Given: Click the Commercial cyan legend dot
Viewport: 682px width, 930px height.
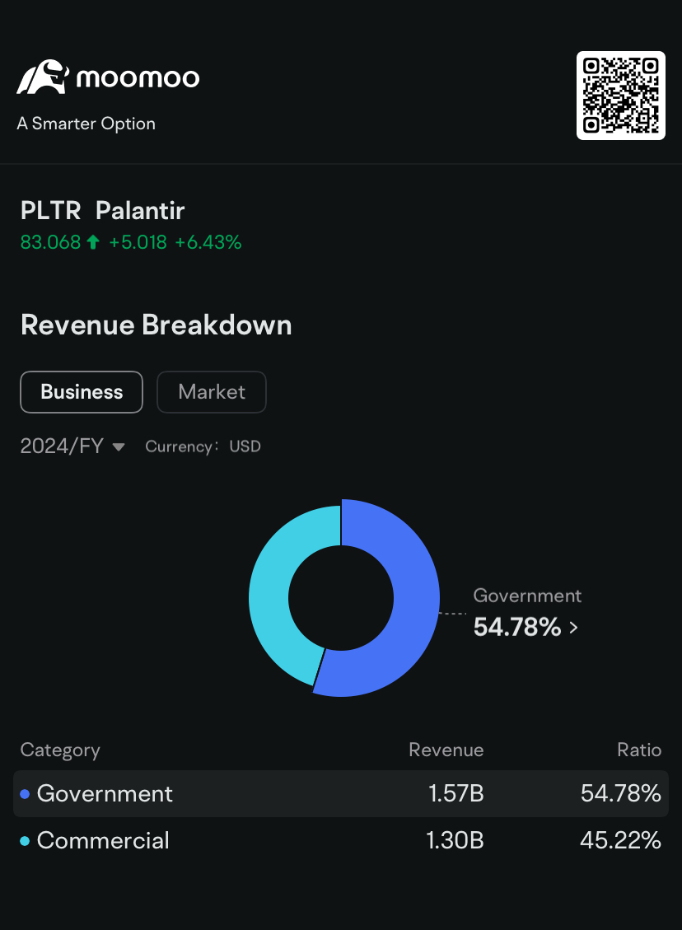Looking at the screenshot, I should tap(25, 841).
